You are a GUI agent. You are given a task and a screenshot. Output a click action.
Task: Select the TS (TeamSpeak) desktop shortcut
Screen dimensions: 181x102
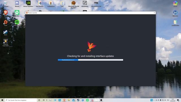(96, 4)
